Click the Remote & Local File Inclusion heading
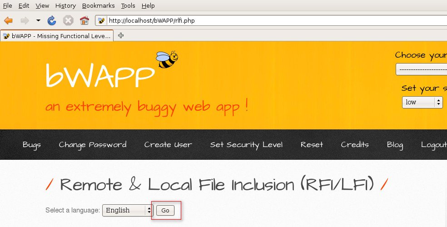Viewport: 447px width, 227px height. (217, 185)
